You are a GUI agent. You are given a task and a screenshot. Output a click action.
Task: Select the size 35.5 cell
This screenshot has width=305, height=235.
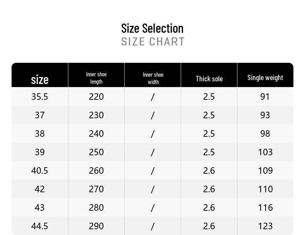click(x=40, y=97)
